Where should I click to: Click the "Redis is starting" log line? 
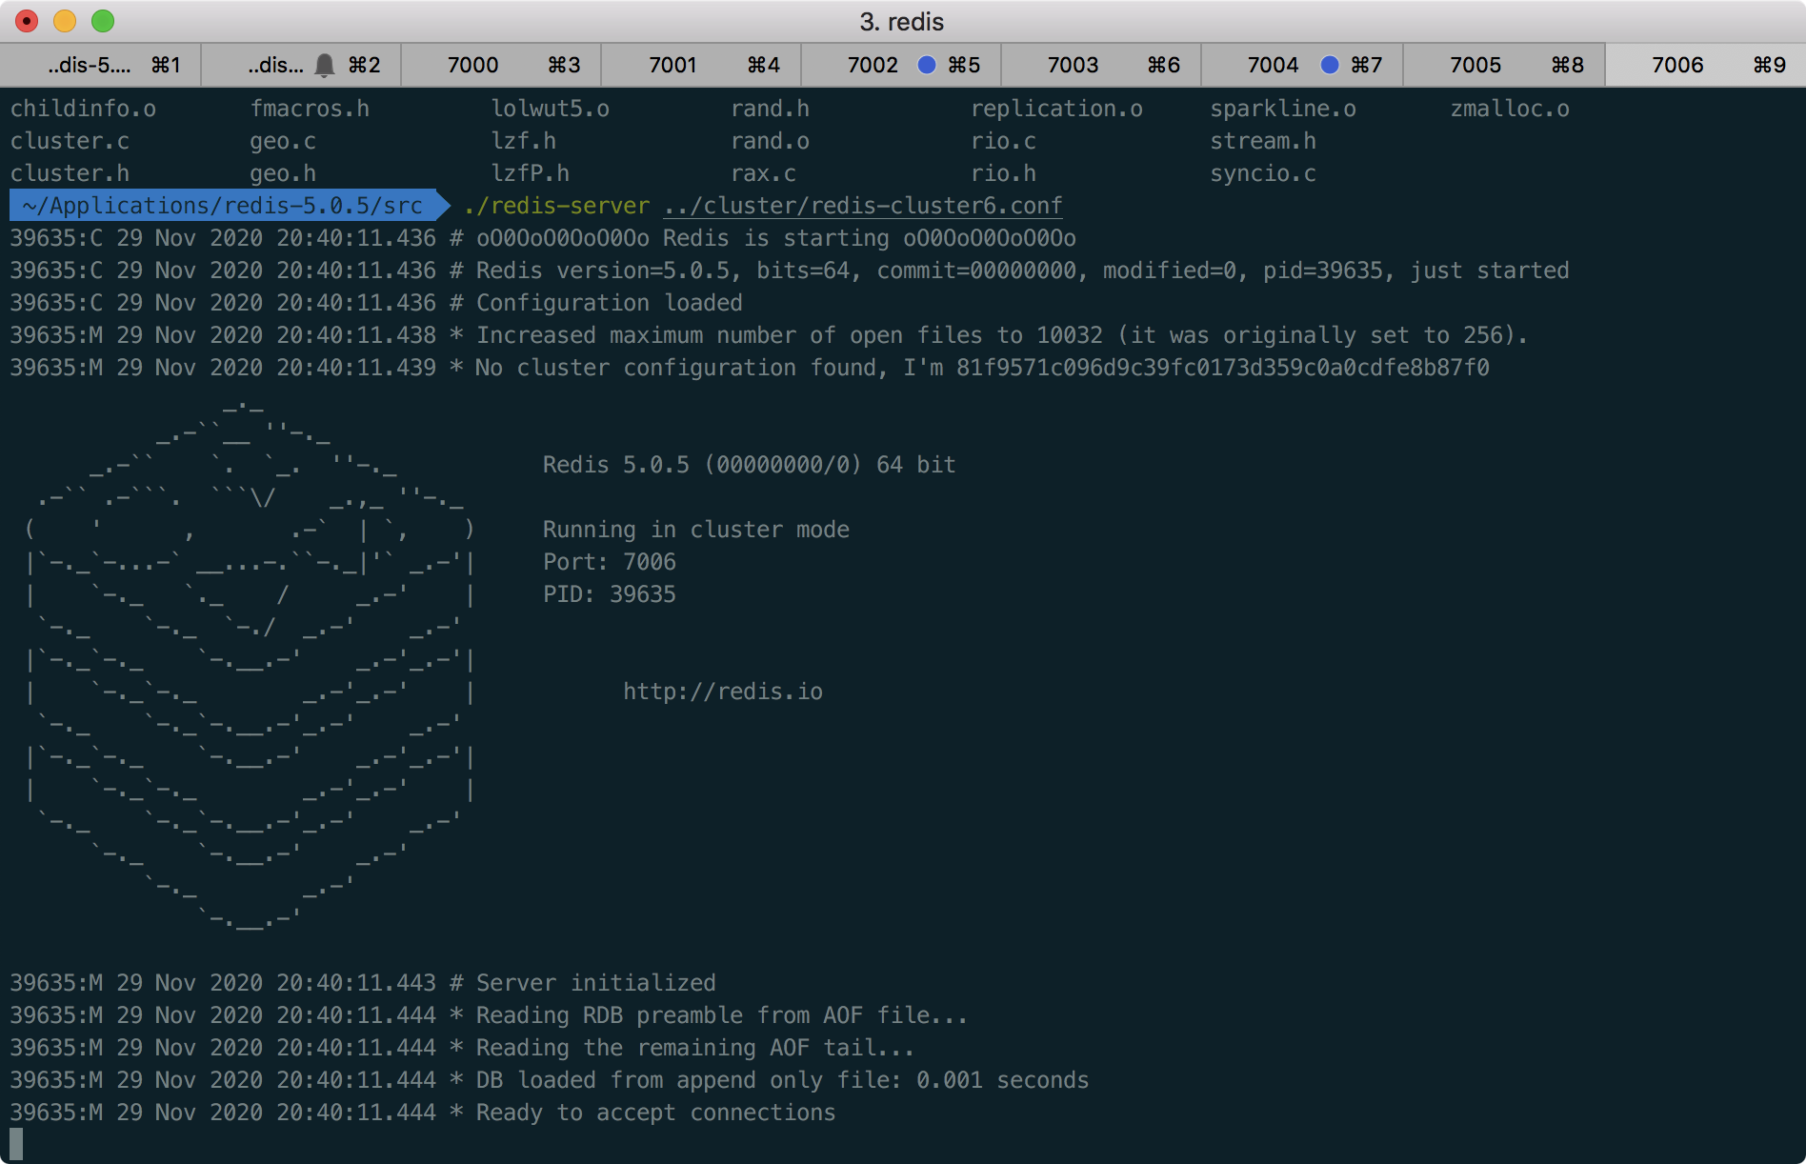point(543,238)
